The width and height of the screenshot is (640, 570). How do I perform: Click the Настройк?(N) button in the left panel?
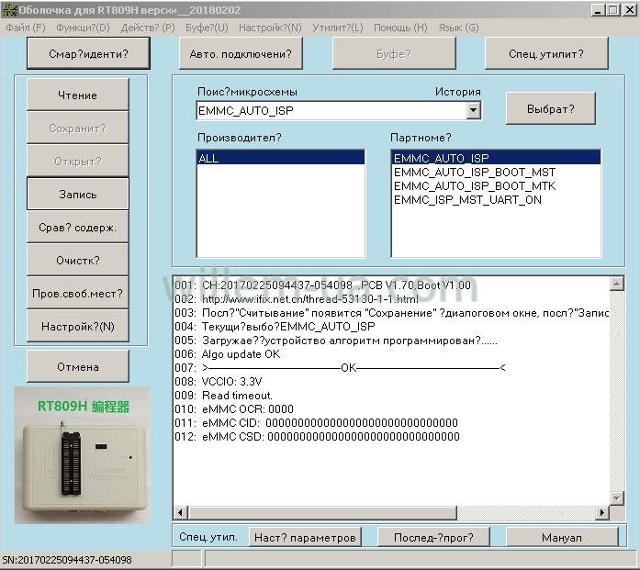pos(77,326)
